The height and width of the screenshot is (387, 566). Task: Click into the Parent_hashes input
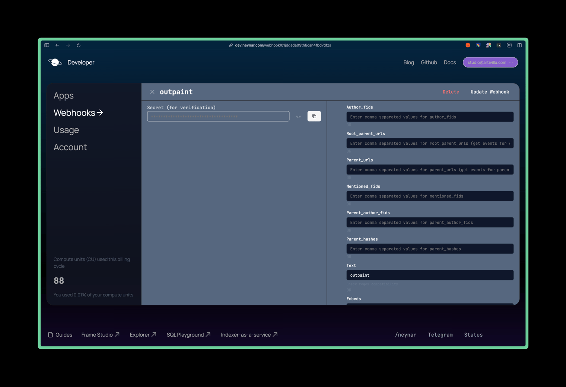[430, 249]
